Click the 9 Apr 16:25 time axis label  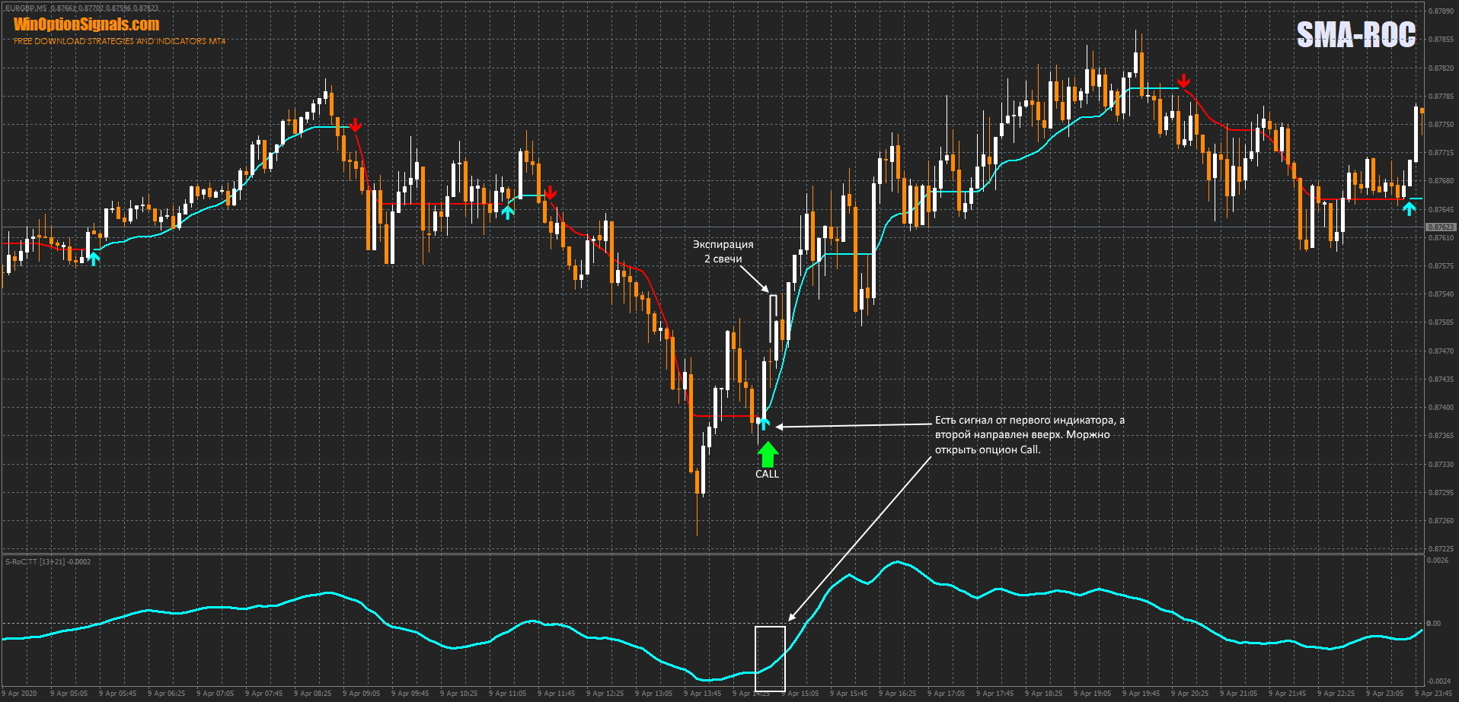tap(901, 693)
